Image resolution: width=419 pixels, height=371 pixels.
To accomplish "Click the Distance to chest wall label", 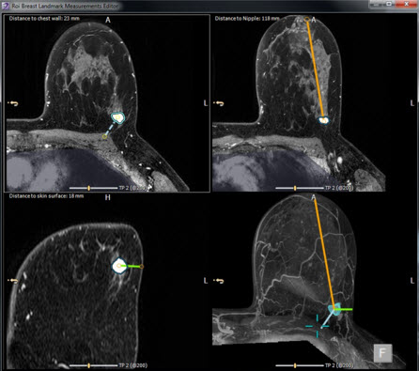I will tap(44, 19).
